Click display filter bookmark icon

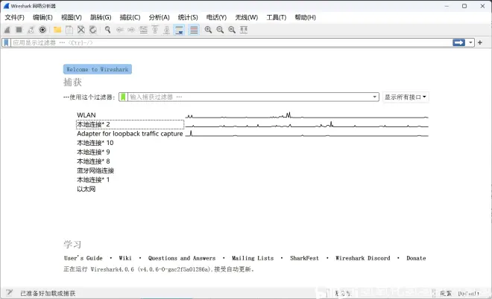[x=6, y=42]
